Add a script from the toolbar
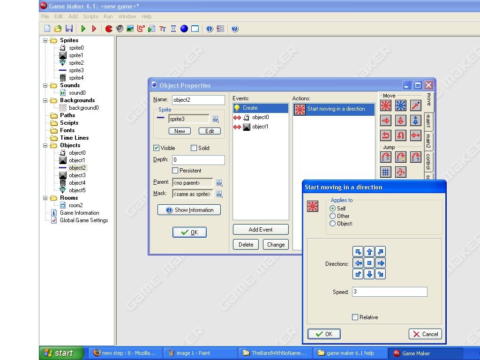The height and width of the screenshot is (360, 480). [x=151, y=29]
